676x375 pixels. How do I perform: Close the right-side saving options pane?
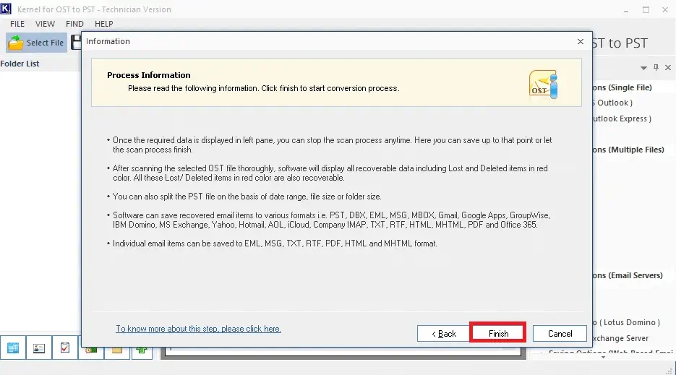click(668, 68)
